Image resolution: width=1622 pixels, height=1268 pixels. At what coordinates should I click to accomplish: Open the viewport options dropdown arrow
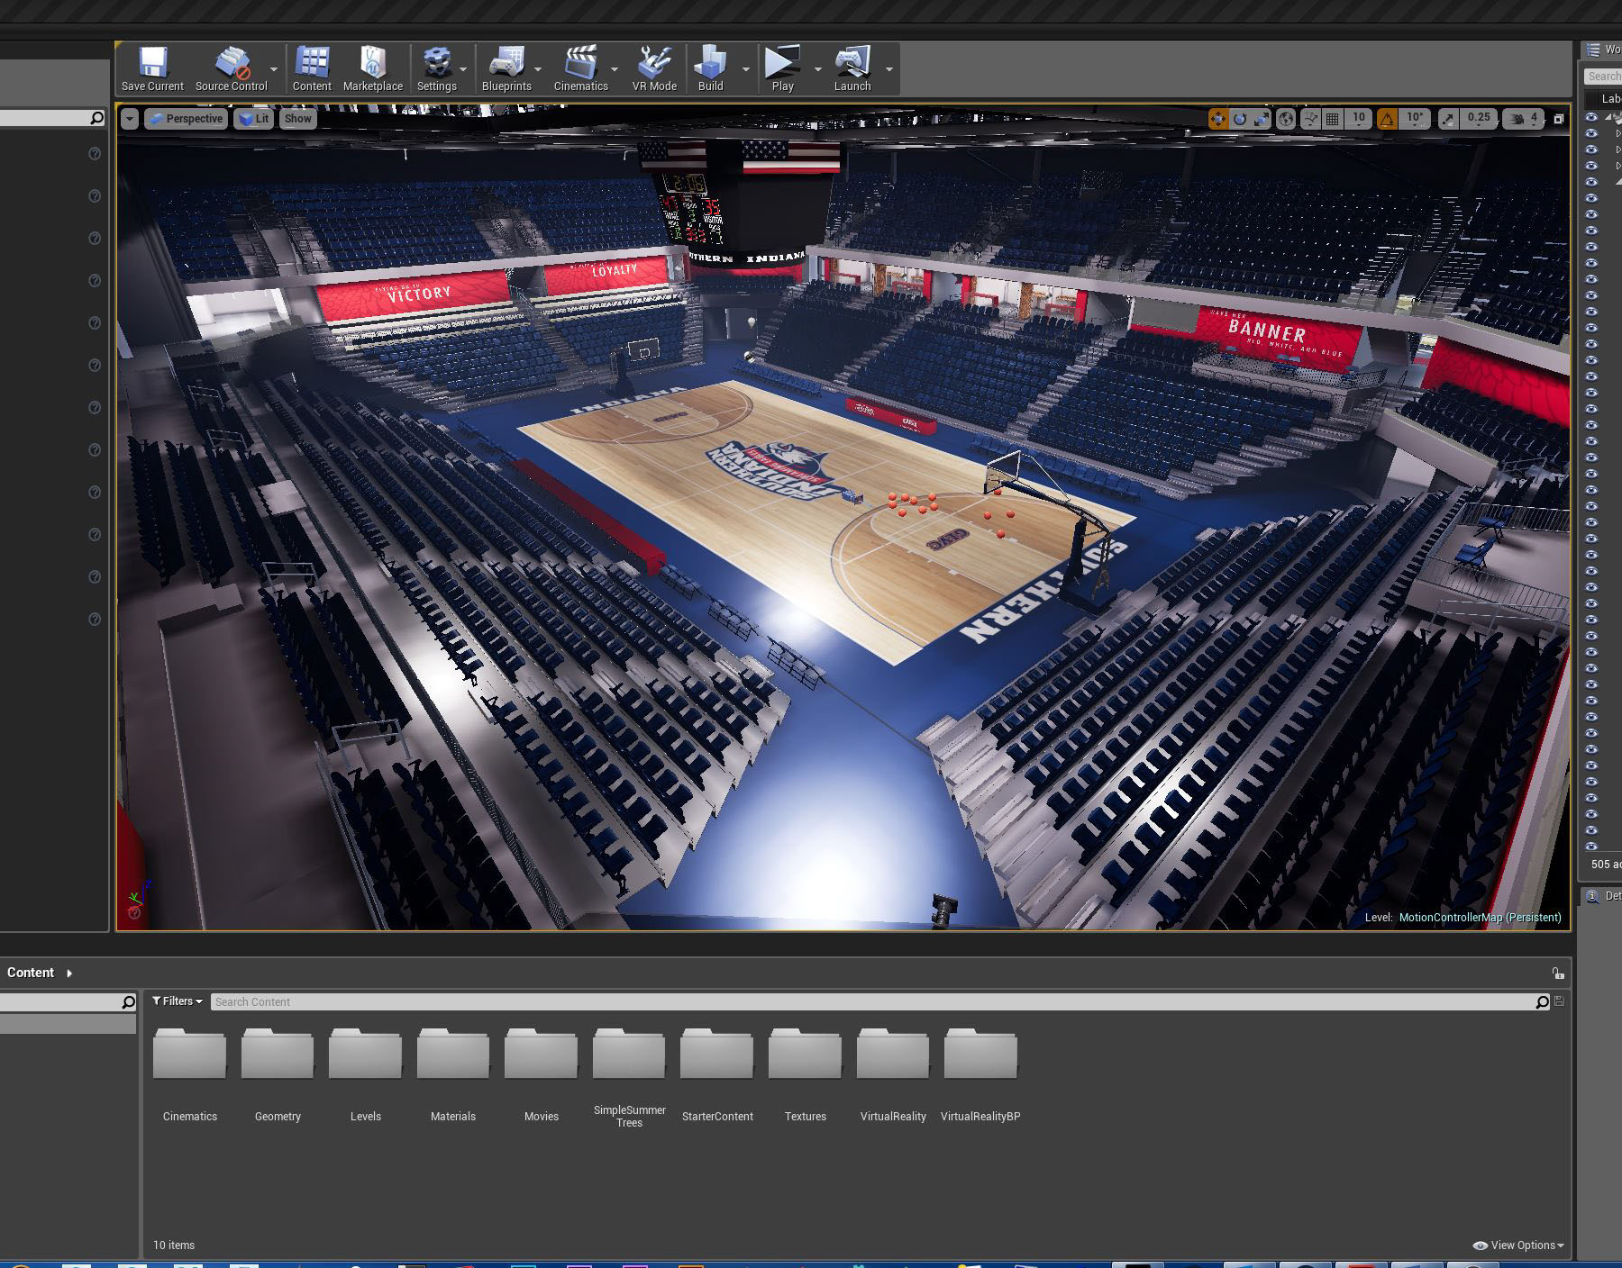pos(130,119)
